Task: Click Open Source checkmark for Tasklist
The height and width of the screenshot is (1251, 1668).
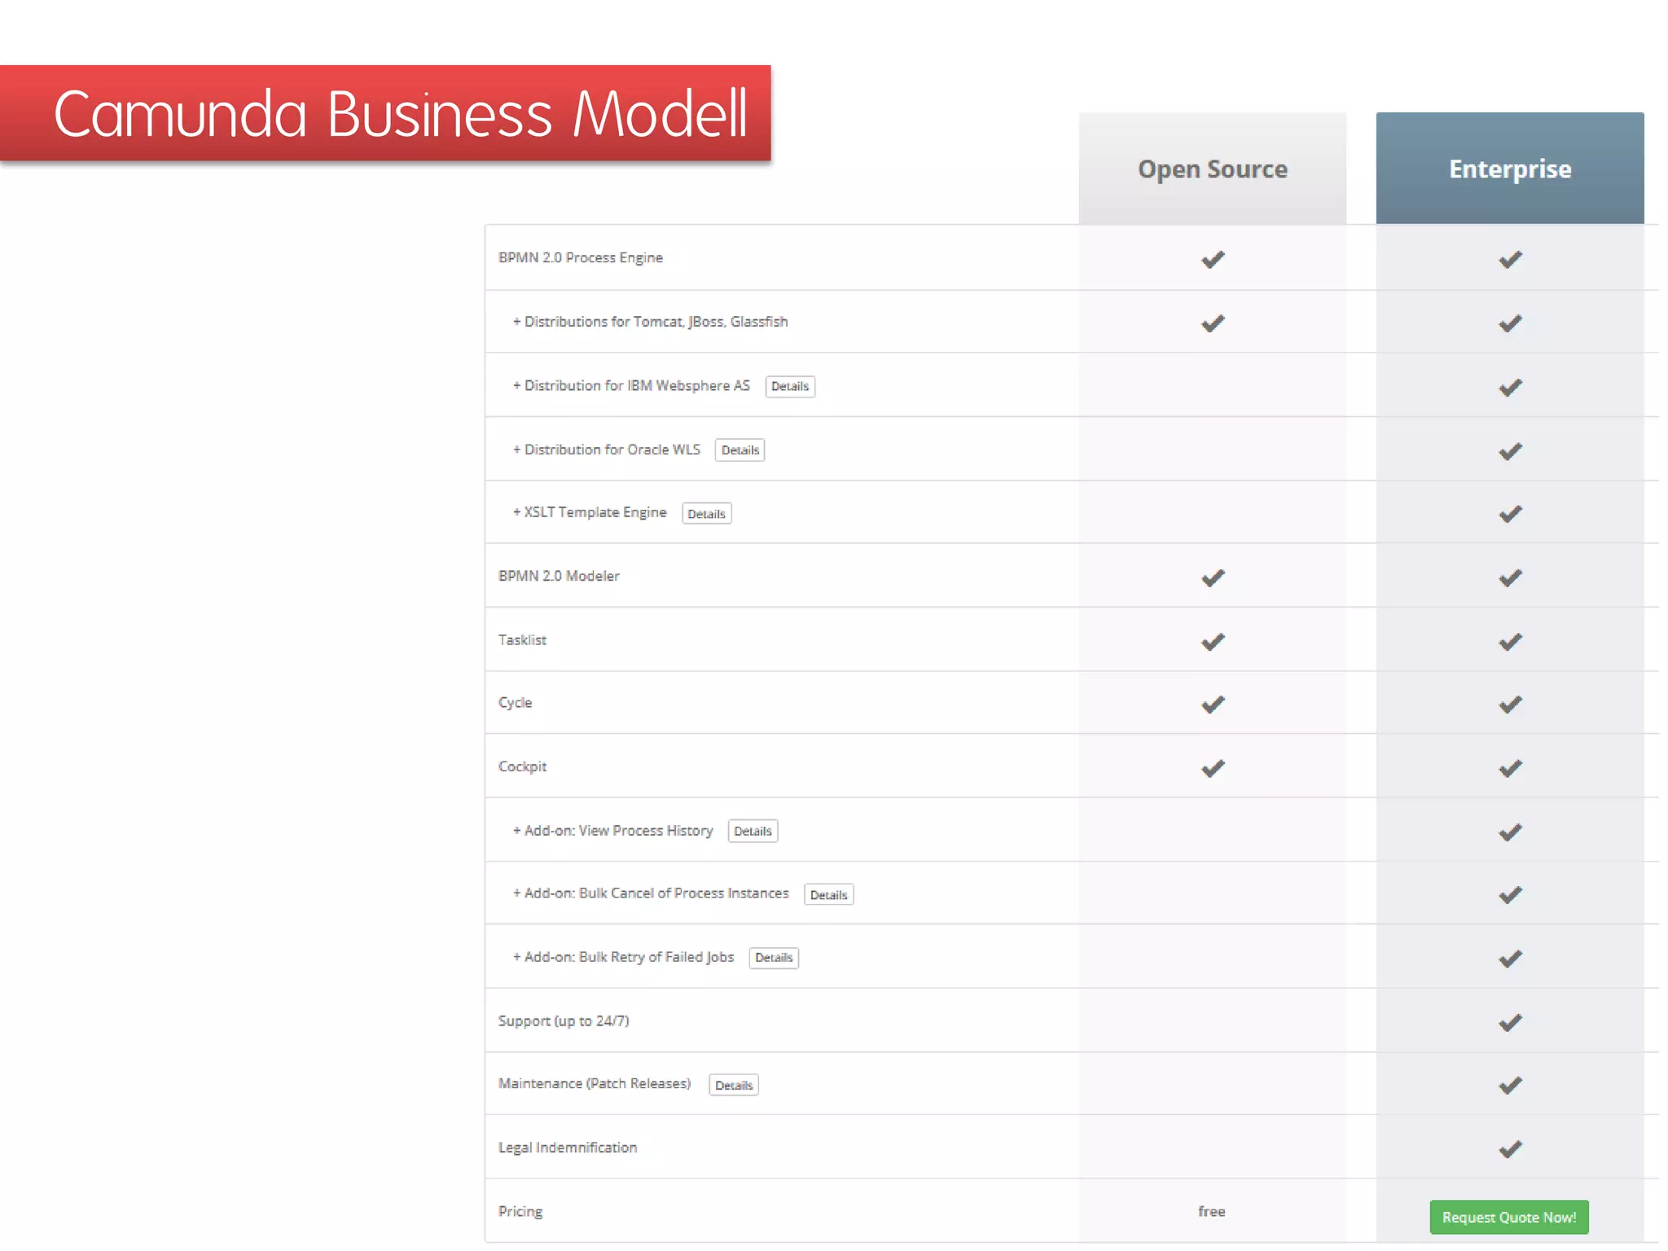Action: [1213, 642]
